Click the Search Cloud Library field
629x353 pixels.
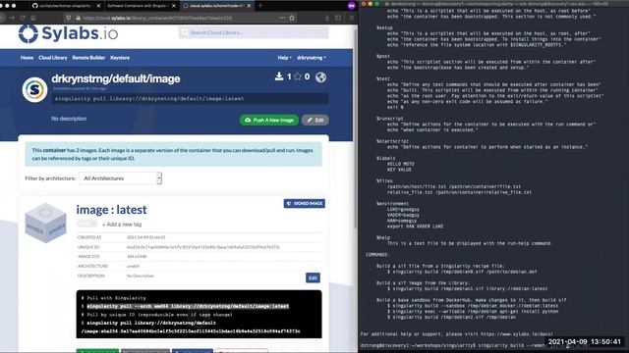pos(254,32)
